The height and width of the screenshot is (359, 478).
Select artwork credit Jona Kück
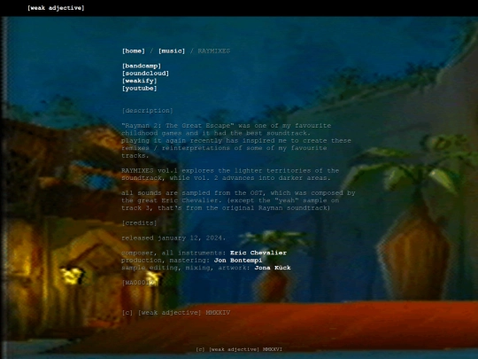click(x=273, y=268)
